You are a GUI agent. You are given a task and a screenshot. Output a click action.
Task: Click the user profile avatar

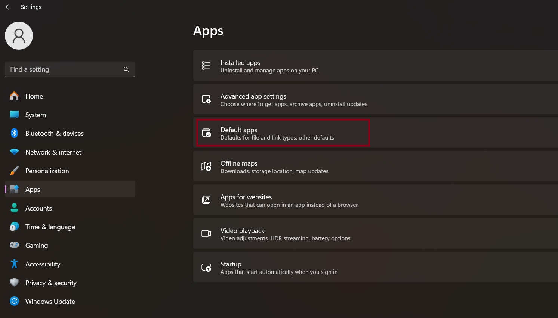19,35
